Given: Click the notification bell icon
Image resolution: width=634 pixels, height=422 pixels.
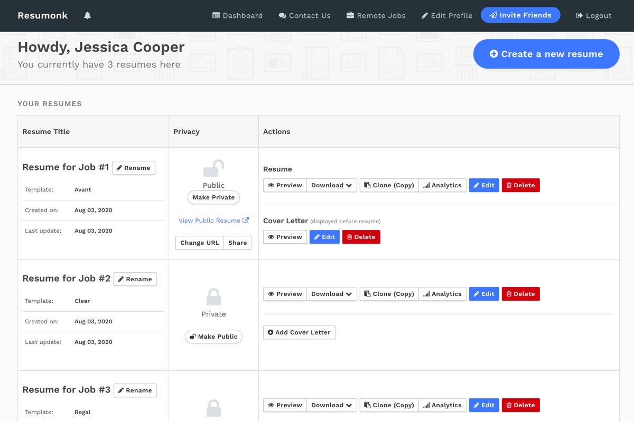Looking at the screenshot, I should coord(88,15).
